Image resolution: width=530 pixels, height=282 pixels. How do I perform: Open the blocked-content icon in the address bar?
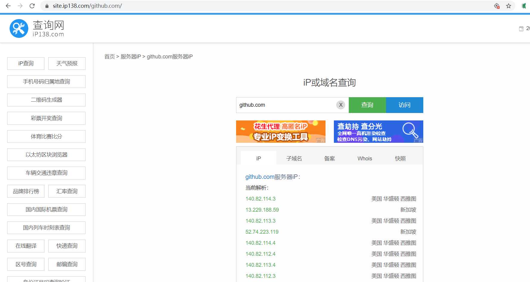coord(497,6)
